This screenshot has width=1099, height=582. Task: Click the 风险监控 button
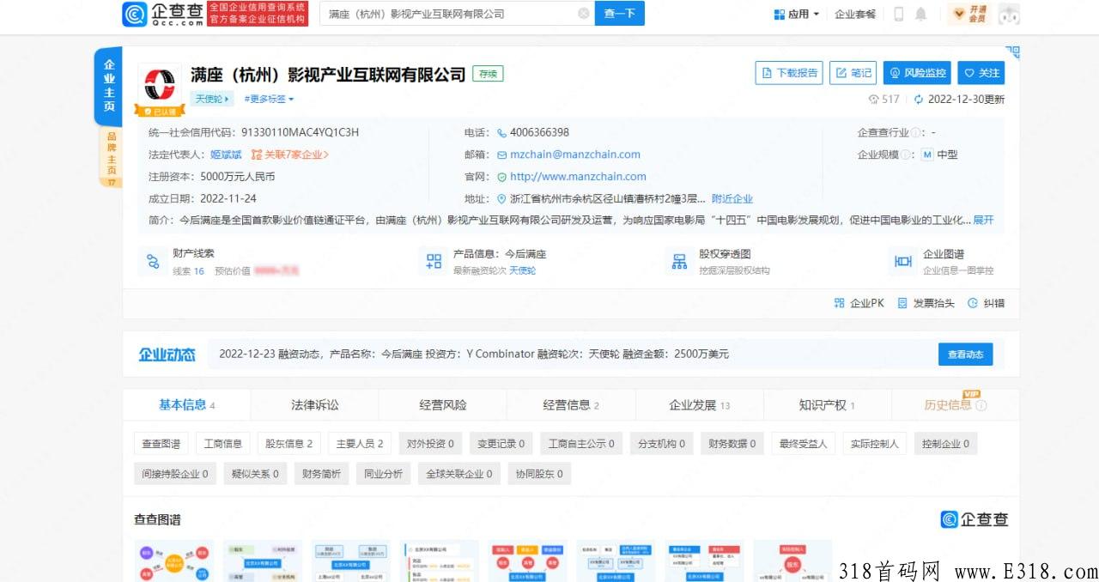[917, 73]
